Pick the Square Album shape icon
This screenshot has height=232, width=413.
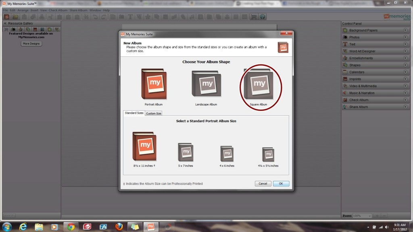click(x=259, y=84)
